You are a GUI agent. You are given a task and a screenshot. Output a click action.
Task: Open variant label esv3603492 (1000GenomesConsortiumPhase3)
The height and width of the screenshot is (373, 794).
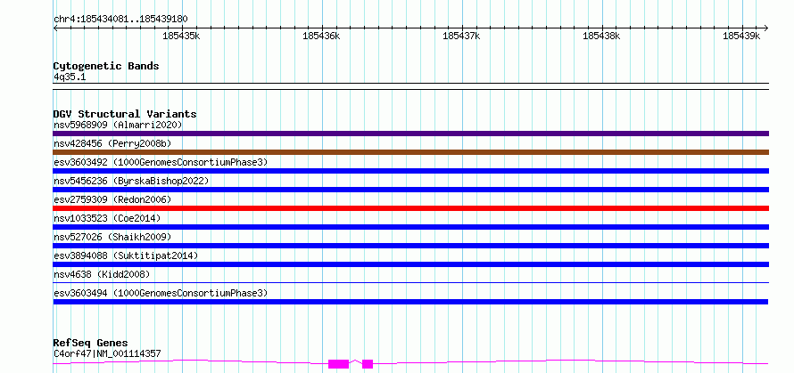161,162
